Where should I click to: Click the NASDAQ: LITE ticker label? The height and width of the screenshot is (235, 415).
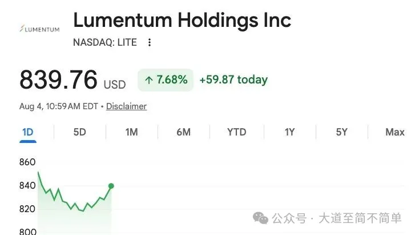pyautogui.click(x=105, y=42)
